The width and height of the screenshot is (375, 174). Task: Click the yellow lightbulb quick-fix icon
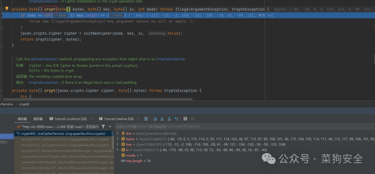click(7, 9)
